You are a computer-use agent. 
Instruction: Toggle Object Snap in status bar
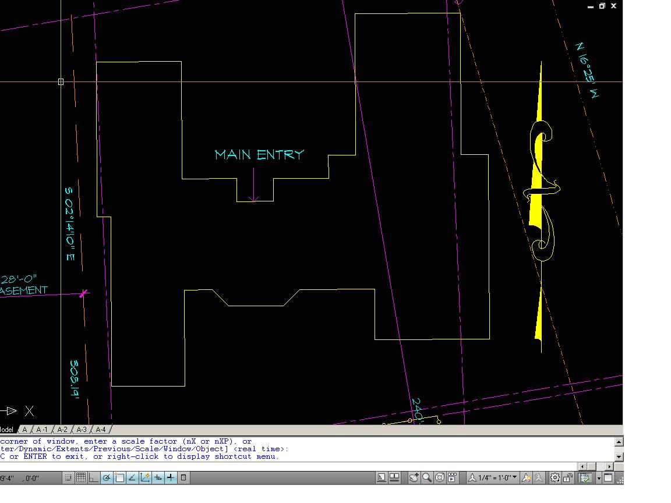pyautogui.click(x=119, y=478)
